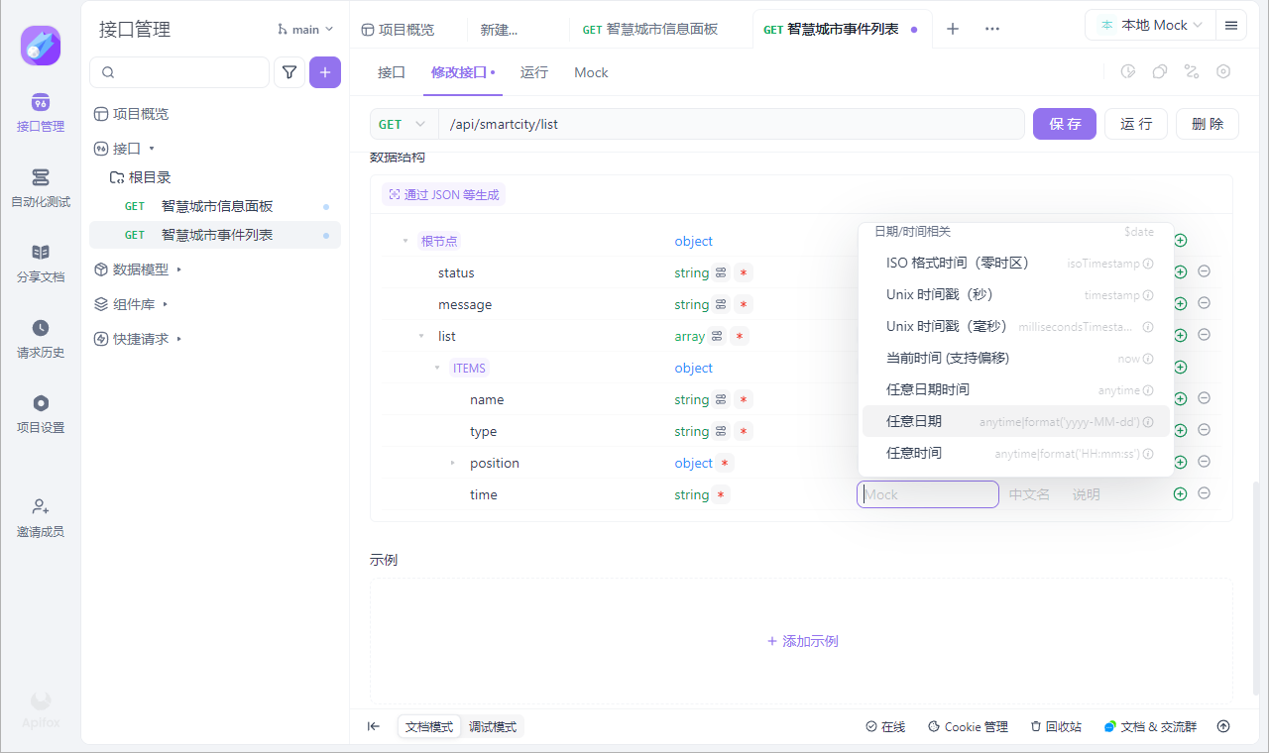Toggle required marker on the time field

pos(720,495)
